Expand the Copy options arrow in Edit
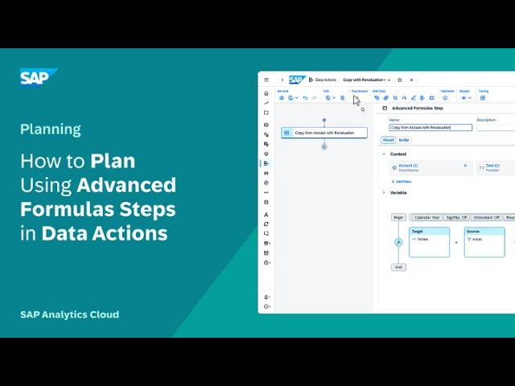The width and height of the screenshot is (515, 386). click(x=334, y=98)
